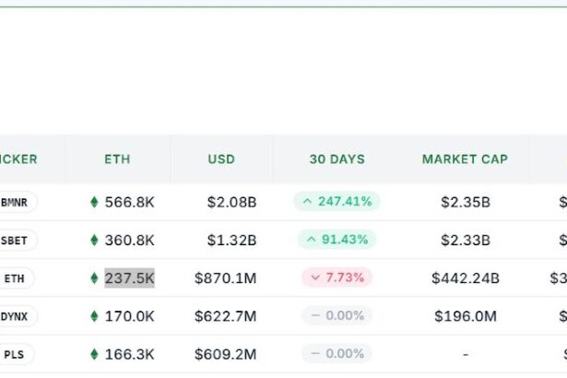Sort by the ETH column header

(117, 159)
